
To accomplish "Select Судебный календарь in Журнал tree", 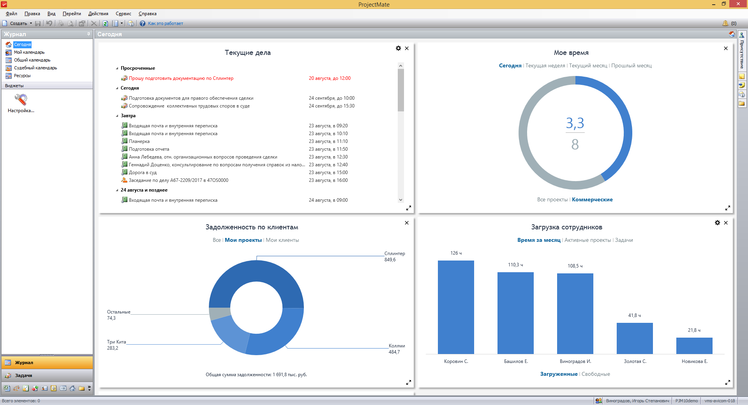I will tap(35, 68).
